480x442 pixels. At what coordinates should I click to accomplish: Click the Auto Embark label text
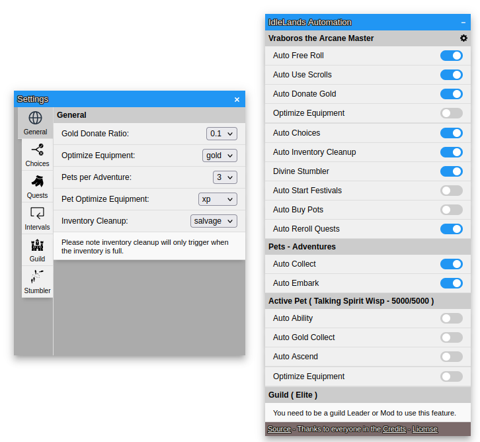point(296,283)
